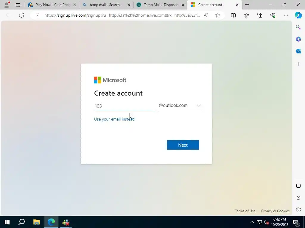305x228 pixels.
Task: Open the clock and date flyout
Action: 279,222
